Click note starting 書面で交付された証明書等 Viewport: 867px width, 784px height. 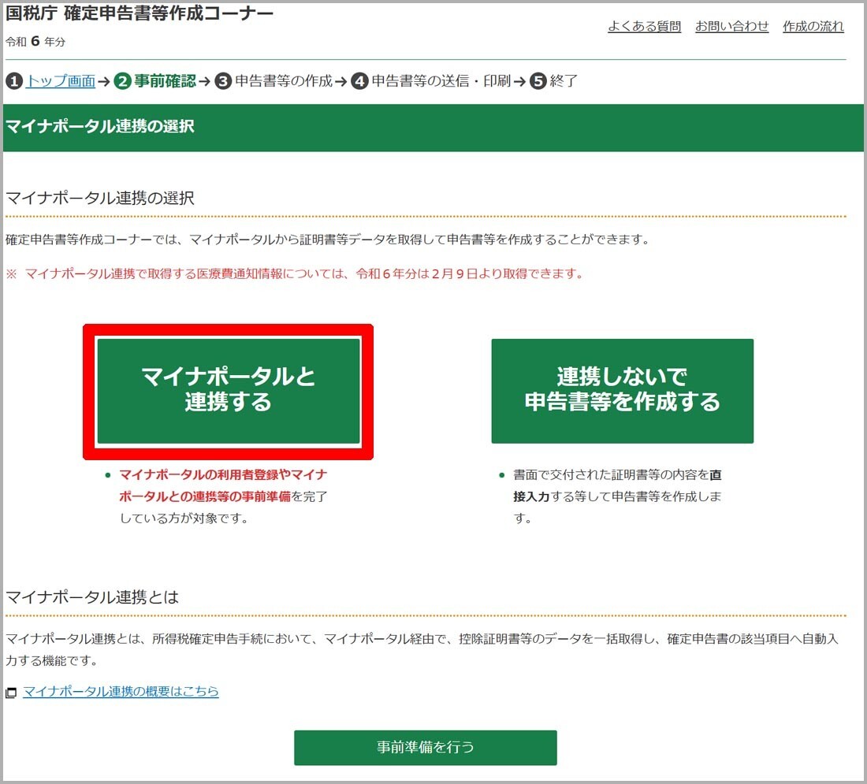pyautogui.click(x=617, y=496)
